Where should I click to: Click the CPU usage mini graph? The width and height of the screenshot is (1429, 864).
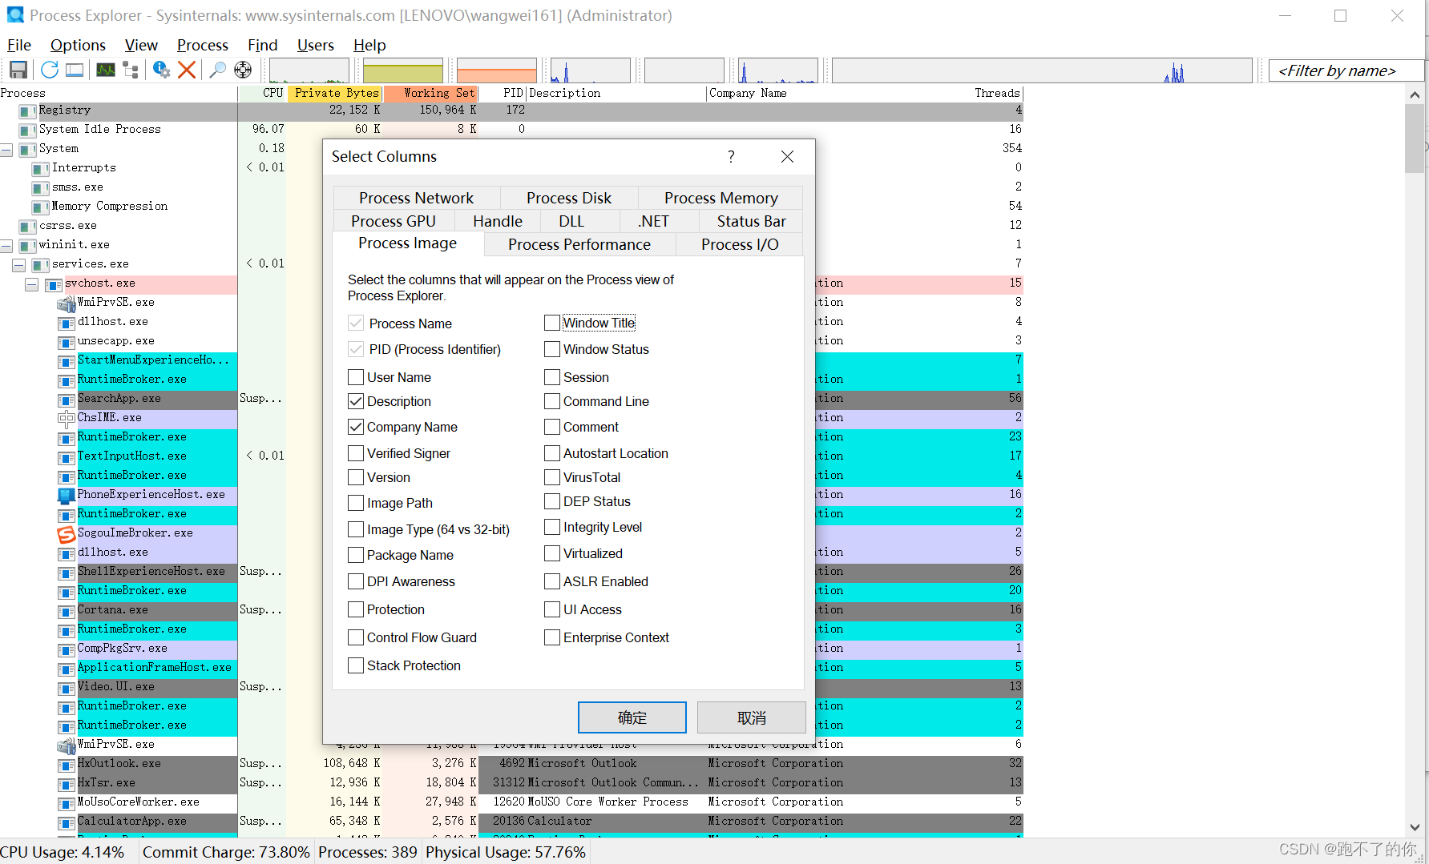pos(309,70)
